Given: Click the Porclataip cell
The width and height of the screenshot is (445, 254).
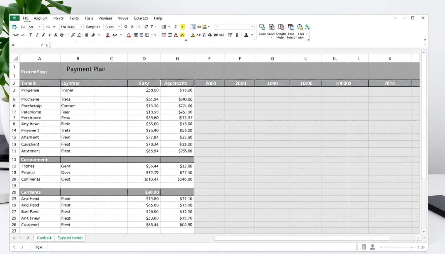Looking at the screenshot, I should [40, 106].
